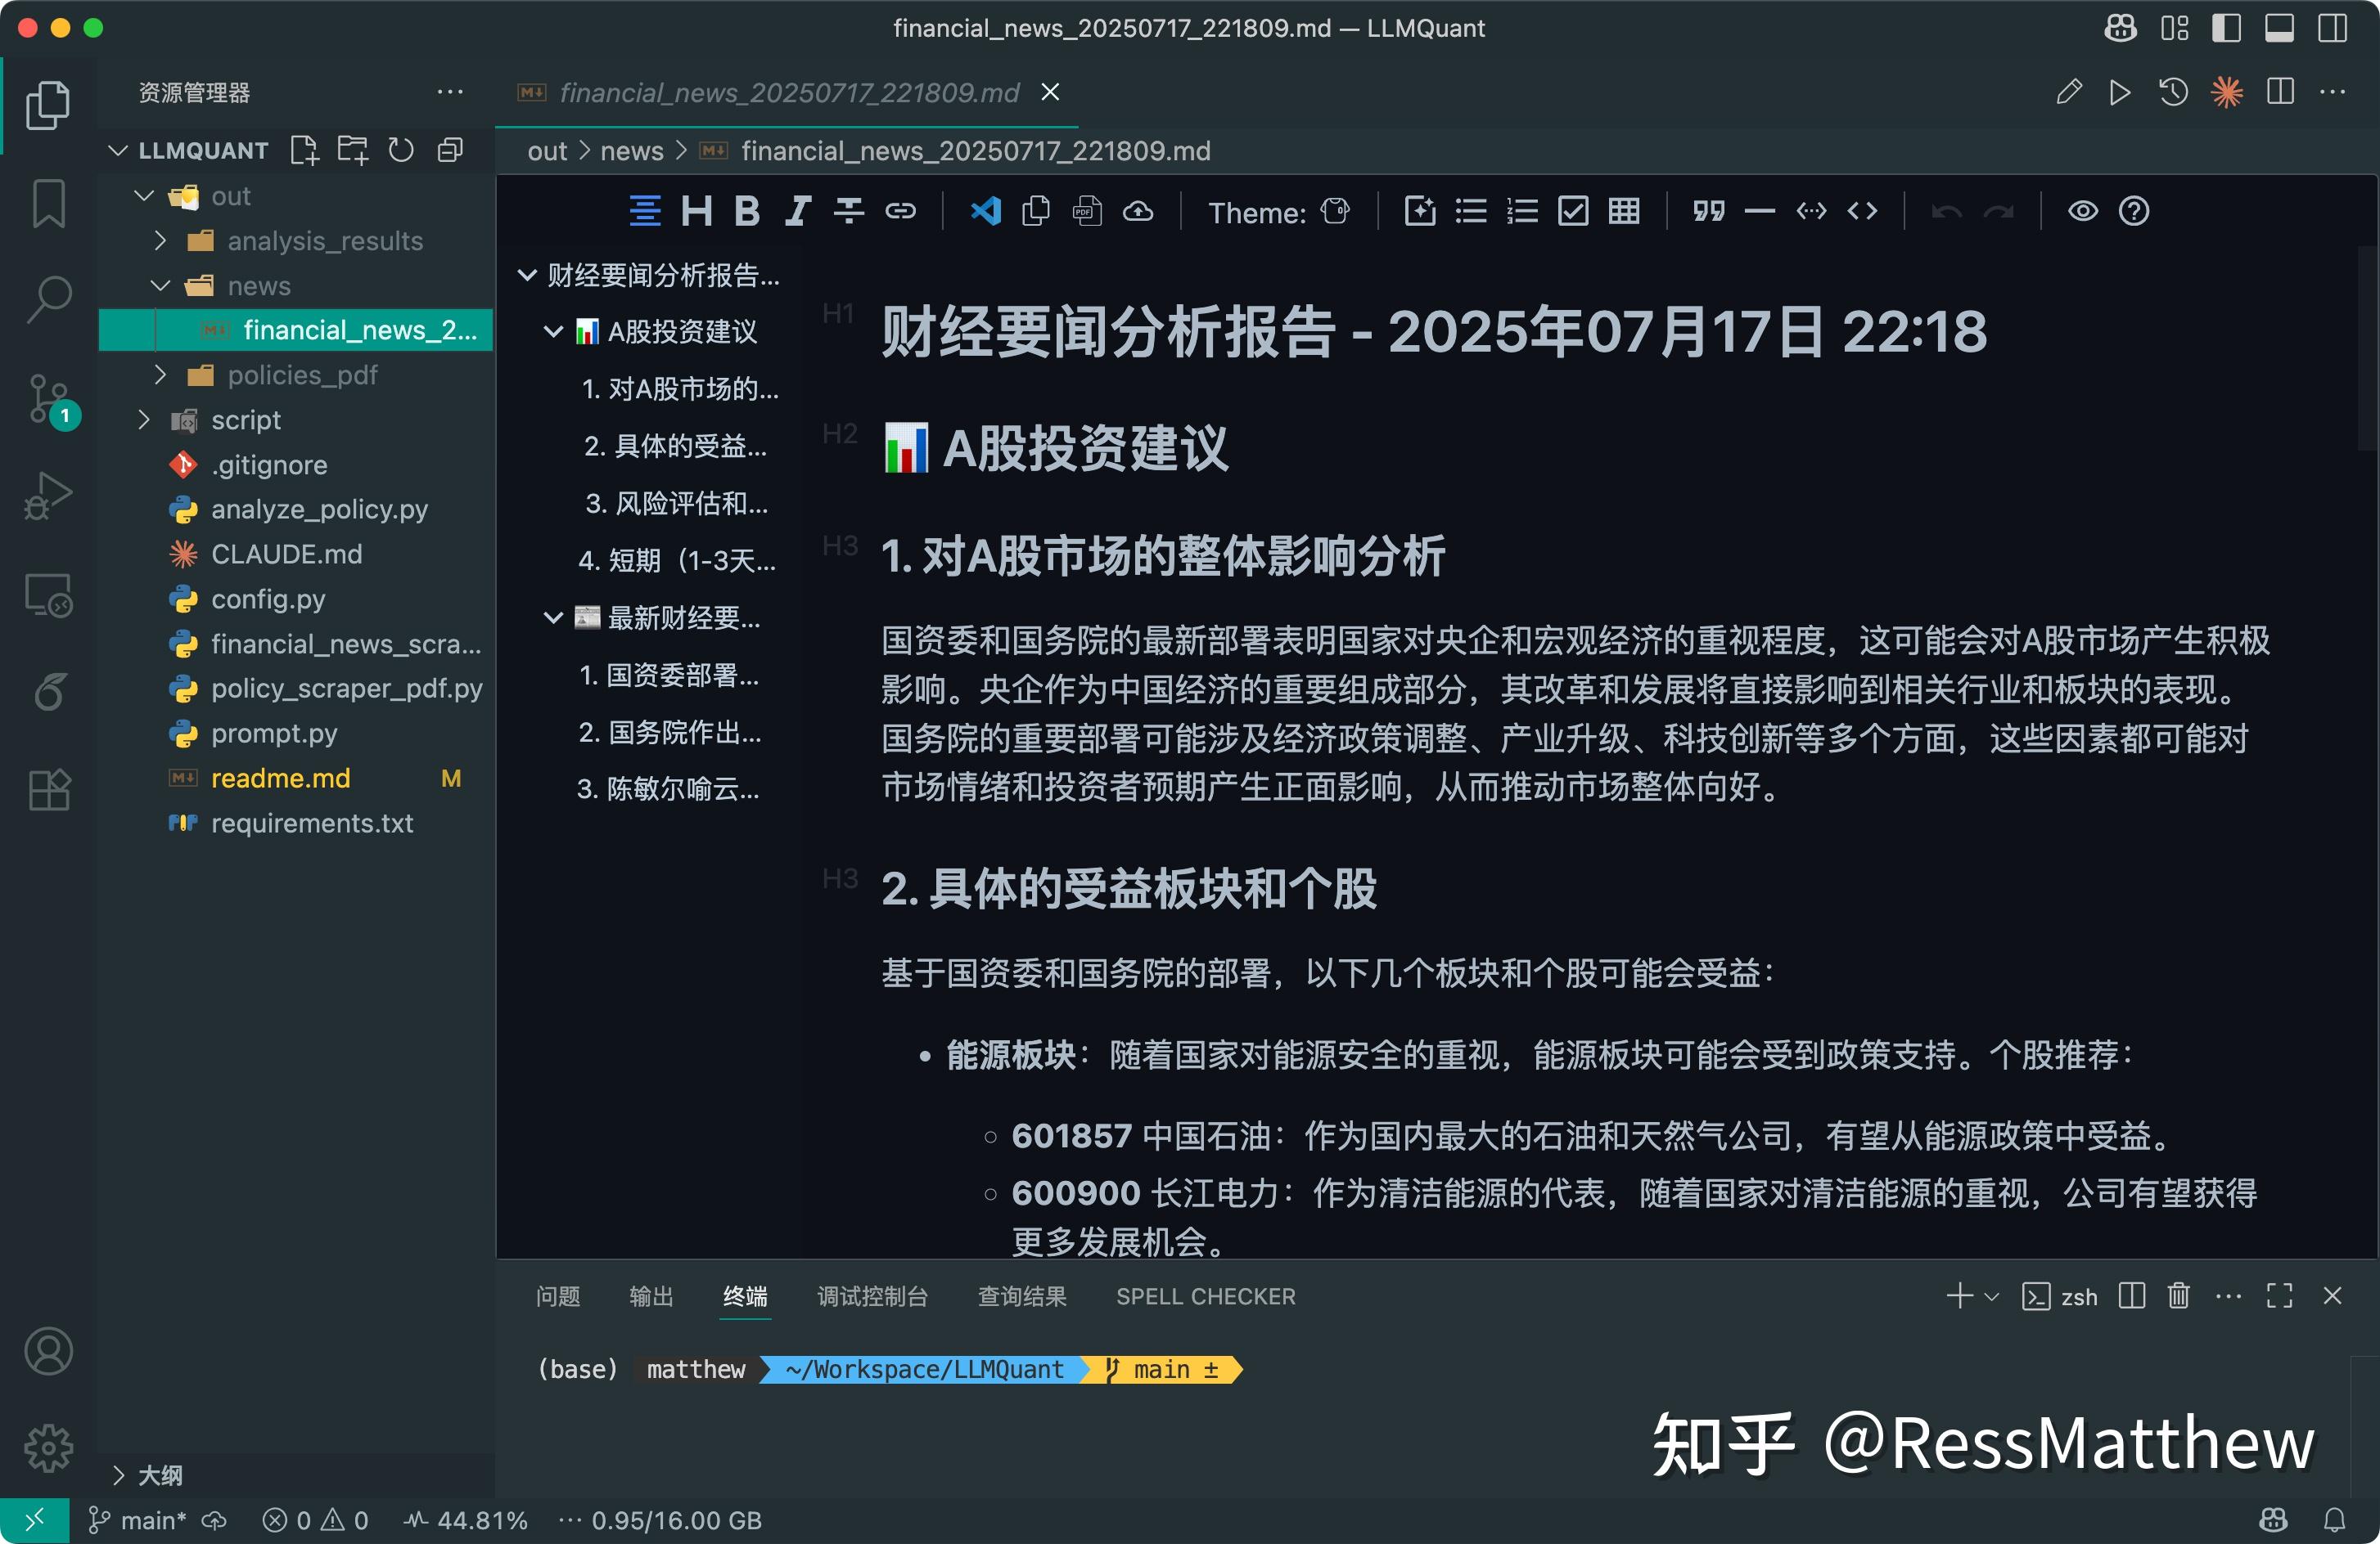Jump to outline item 3. 风险评估和...

pyautogui.click(x=676, y=503)
